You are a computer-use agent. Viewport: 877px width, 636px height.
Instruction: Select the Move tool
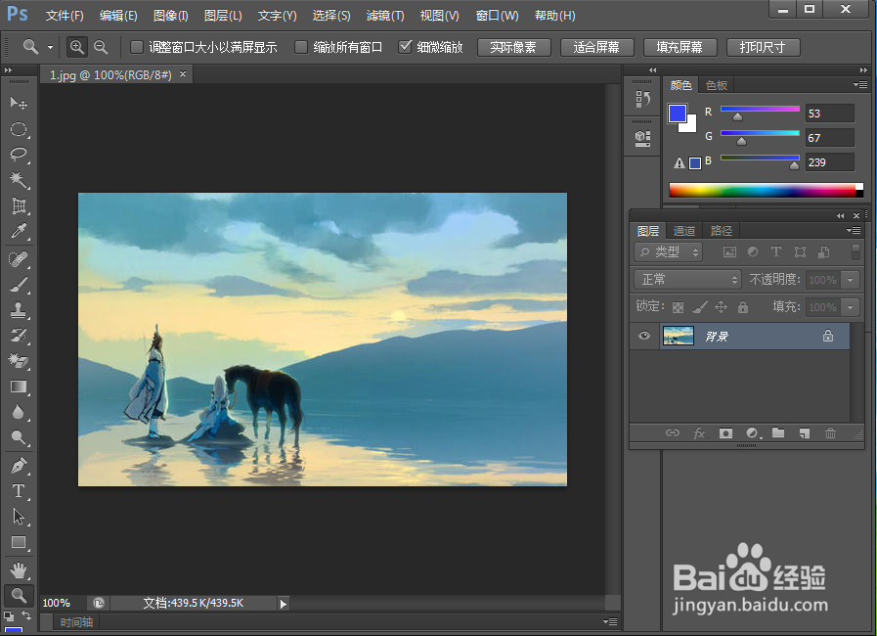pos(19,102)
